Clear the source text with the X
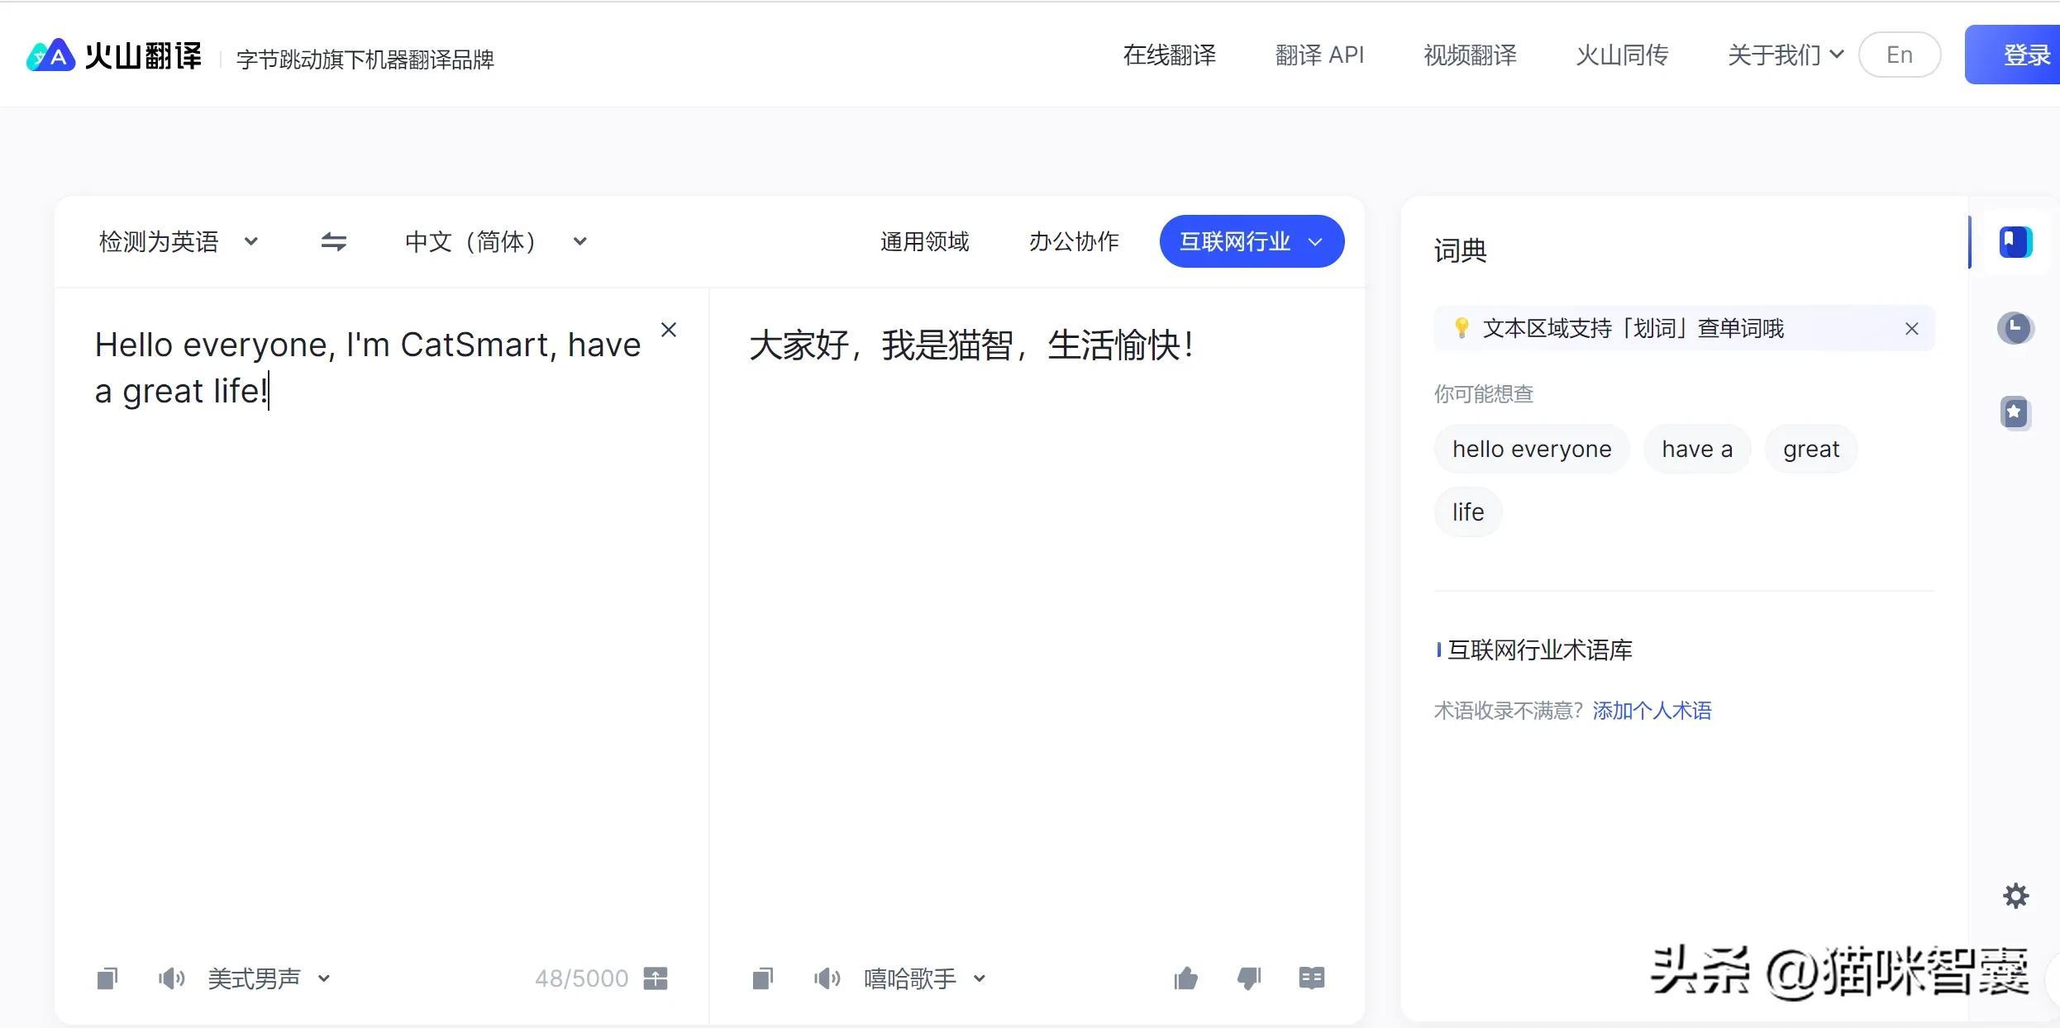 pyautogui.click(x=669, y=330)
